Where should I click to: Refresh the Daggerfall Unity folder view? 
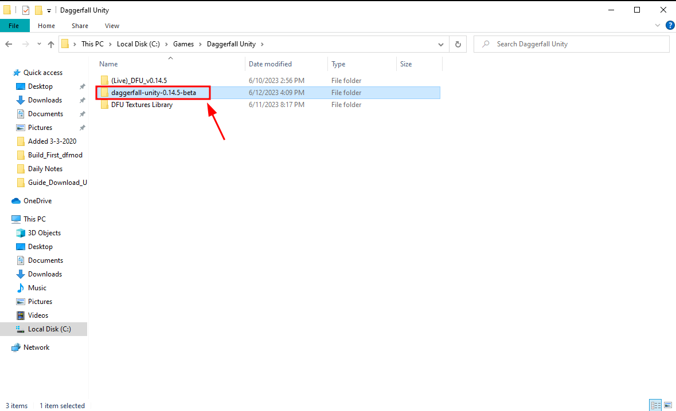[x=458, y=44]
